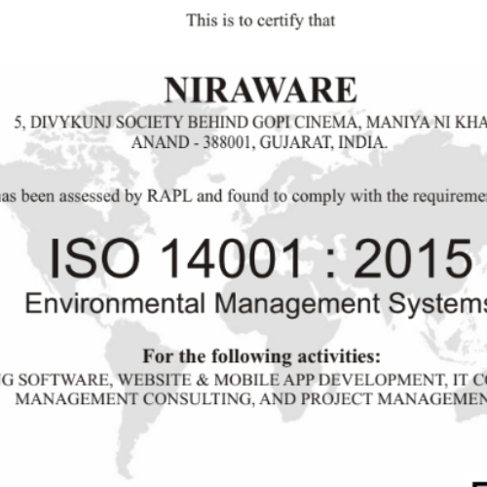Click the 'For the following activities:' heading

coord(261,356)
